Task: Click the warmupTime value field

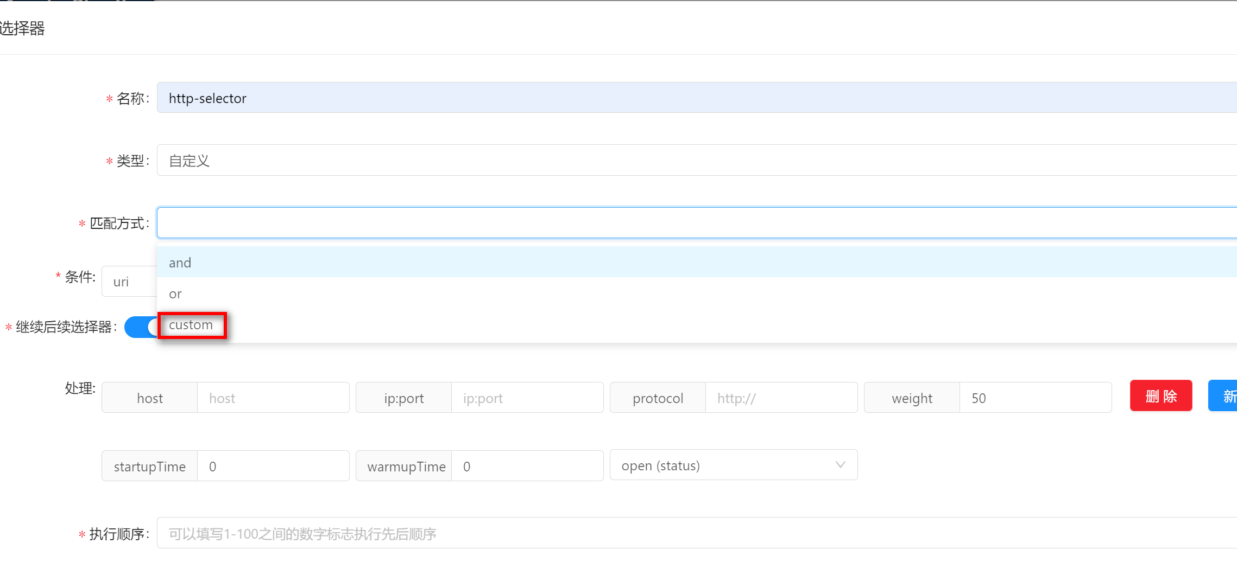Action: pyautogui.click(x=527, y=467)
